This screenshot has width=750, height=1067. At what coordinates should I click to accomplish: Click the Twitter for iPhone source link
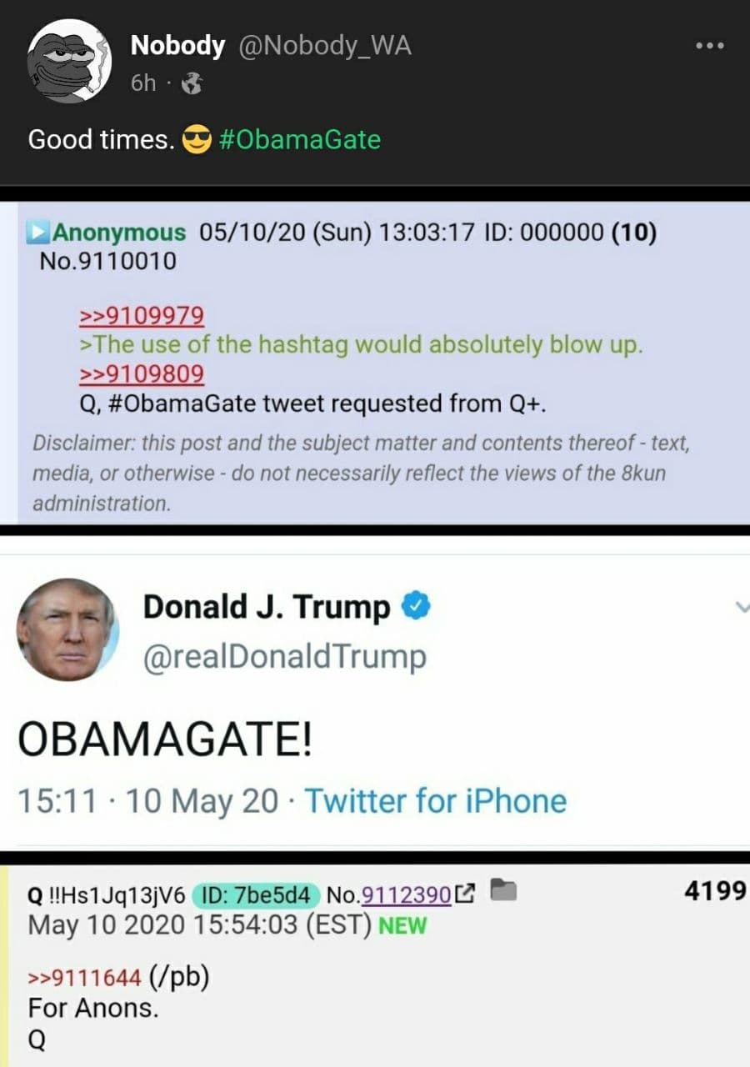coord(435,801)
